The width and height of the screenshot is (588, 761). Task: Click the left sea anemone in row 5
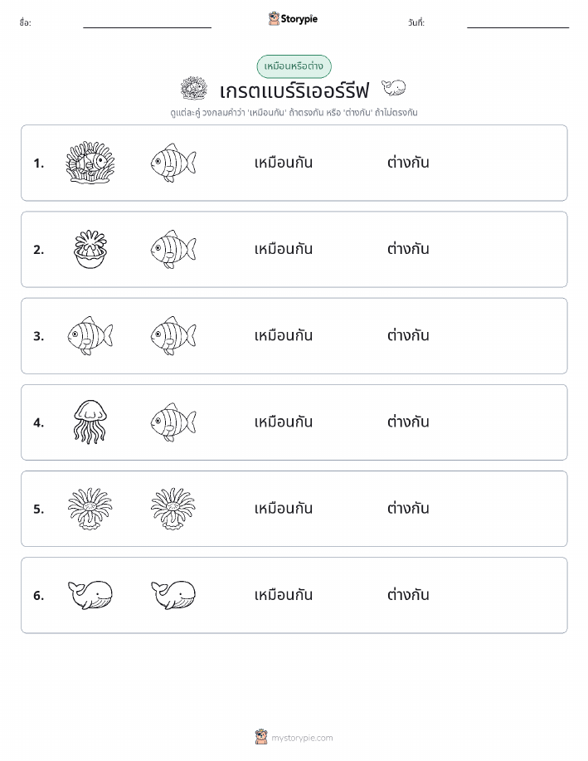coord(90,509)
